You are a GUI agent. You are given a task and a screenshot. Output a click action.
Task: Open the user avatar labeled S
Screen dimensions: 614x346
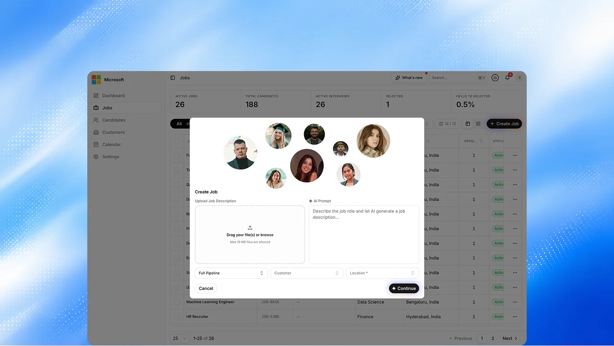point(519,78)
